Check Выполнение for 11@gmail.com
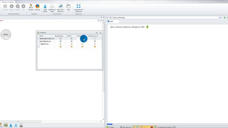Viewport: 228px width, 128px height. tap(61, 44)
